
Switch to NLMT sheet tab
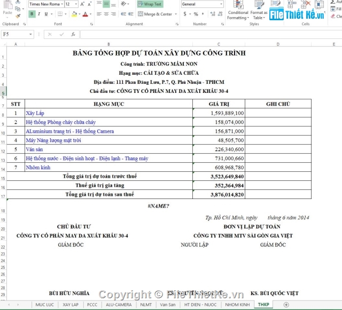click(x=146, y=305)
